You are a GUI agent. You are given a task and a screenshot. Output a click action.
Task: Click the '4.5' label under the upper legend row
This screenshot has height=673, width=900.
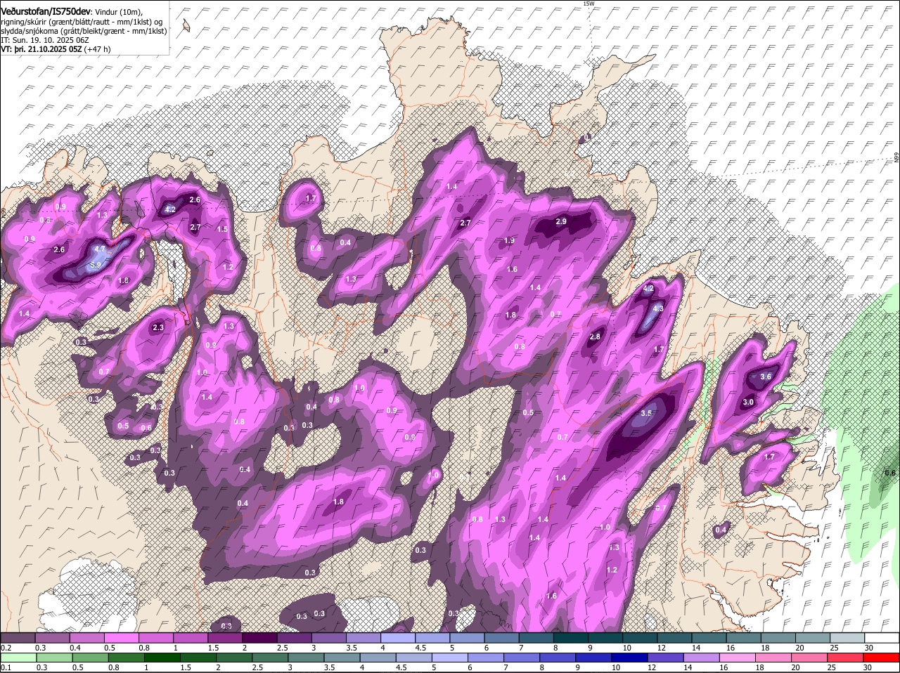tap(420, 647)
